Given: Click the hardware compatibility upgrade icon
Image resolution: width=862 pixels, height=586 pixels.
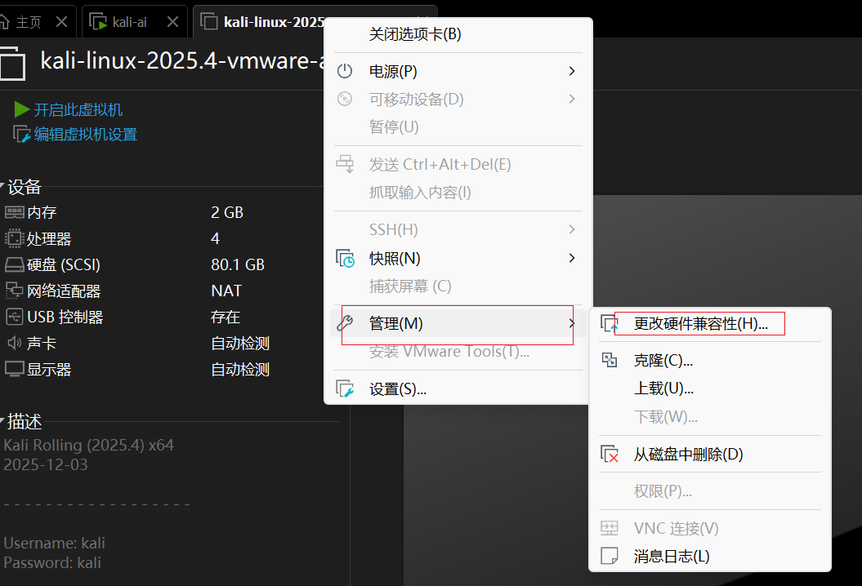Looking at the screenshot, I should [610, 323].
